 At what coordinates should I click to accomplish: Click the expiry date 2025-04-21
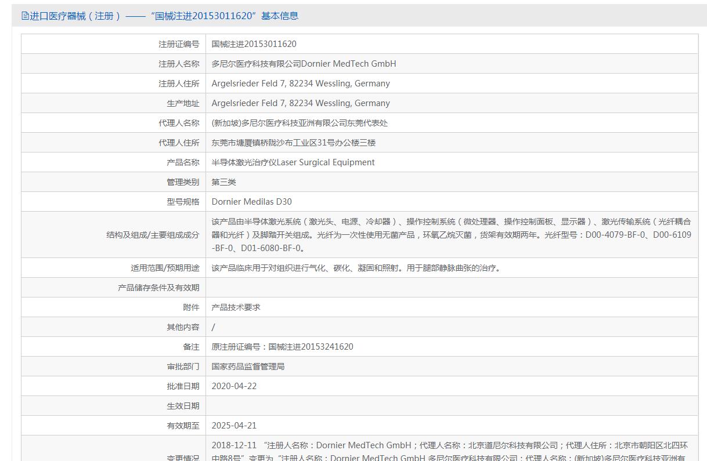[x=234, y=426]
